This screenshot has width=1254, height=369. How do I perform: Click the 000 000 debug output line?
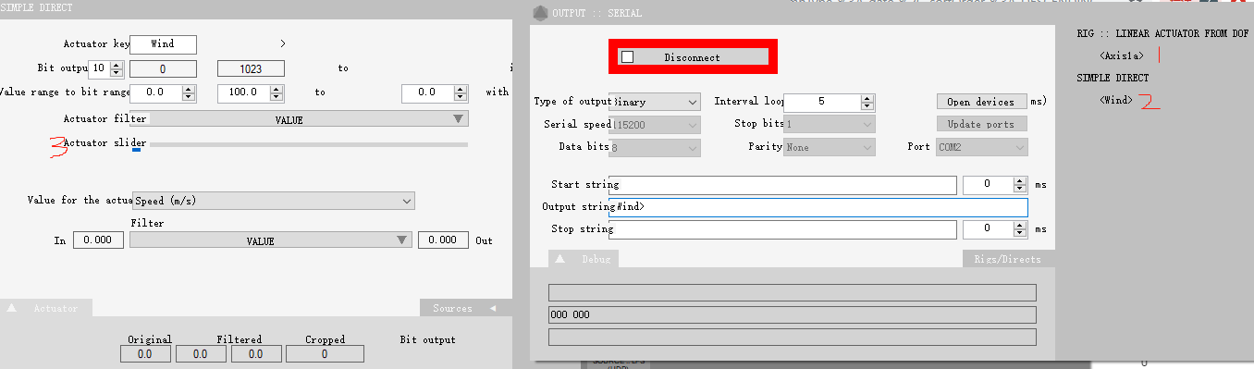click(x=792, y=314)
